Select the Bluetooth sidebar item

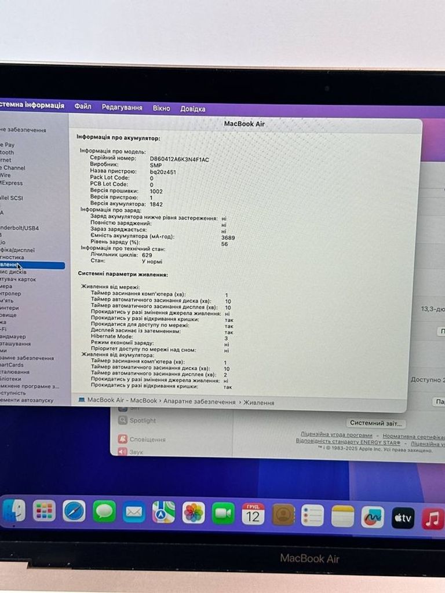coord(7,152)
